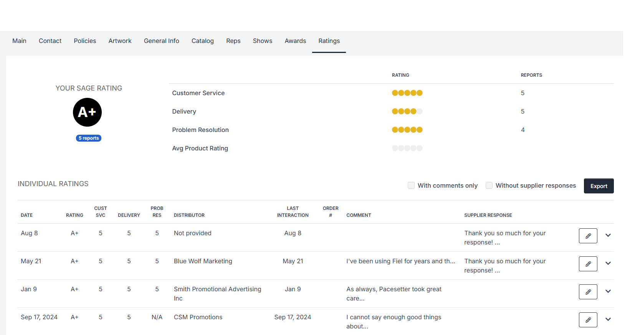The width and height of the screenshot is (625, 335).
Task: Expand the CSM Promotions row chevron
Action: 608,319
